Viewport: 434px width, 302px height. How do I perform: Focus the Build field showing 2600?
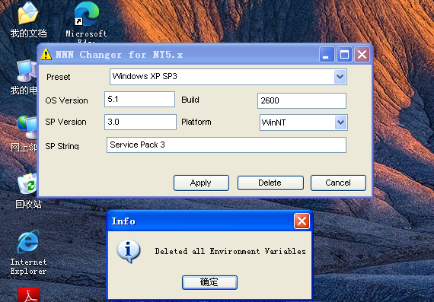coord(302,100)
